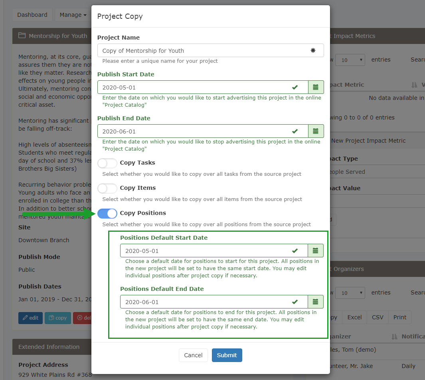Click the folder icon beside Mentorship for Youth

click(x=22, y=36)
